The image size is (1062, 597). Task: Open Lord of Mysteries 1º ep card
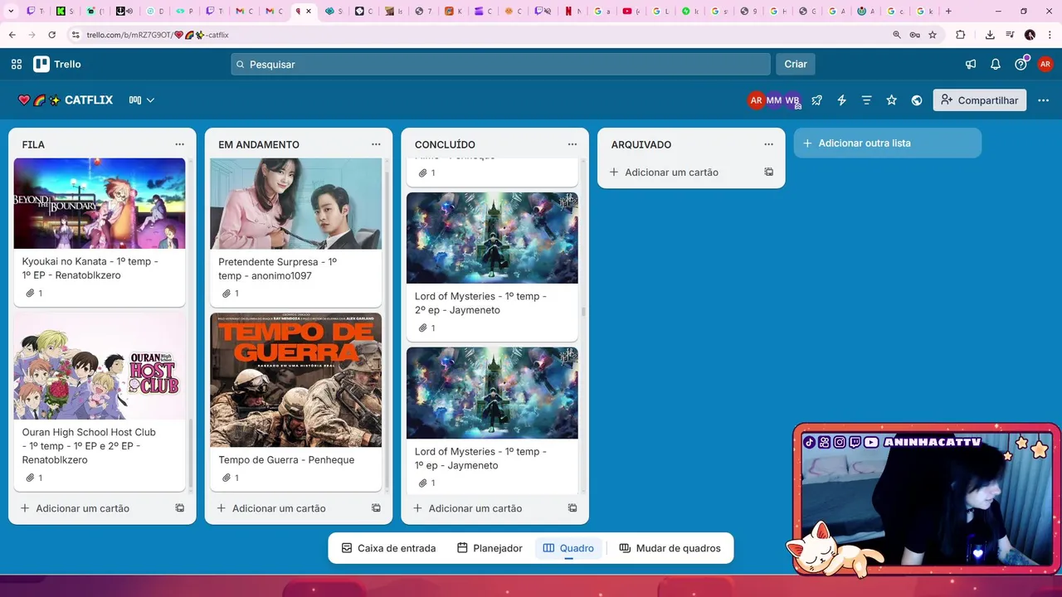point(492,421)
